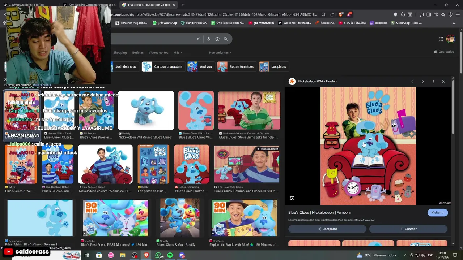
Task: Open the Videos cortos search tab
Action: [158, 53]
